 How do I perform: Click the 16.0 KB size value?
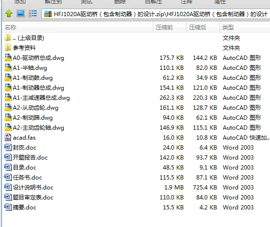point(173,137)
